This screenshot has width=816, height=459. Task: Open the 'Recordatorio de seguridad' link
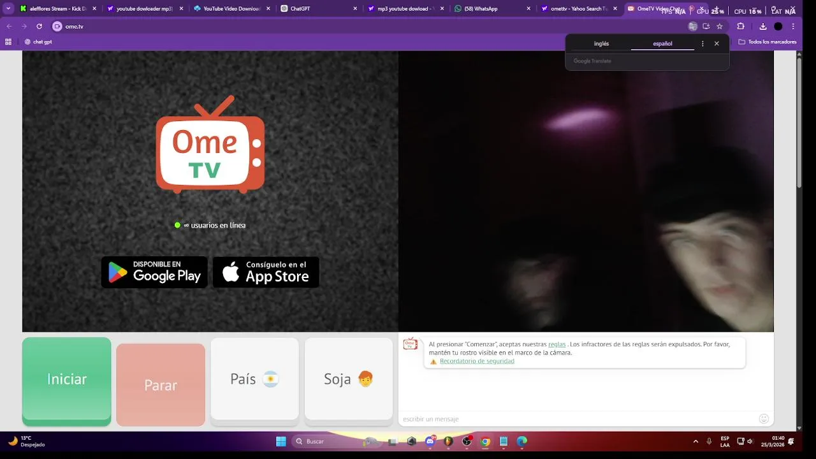[477, 361]
